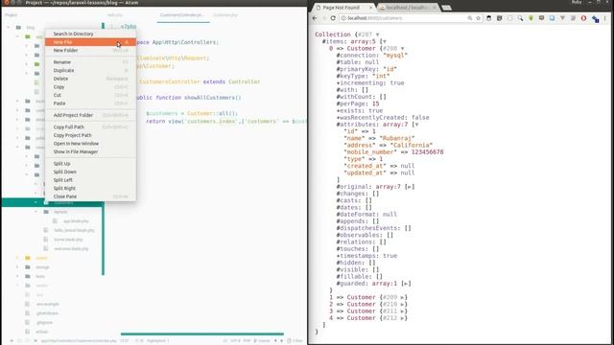This screenshot has height=345, width=614.
Task: Open a new Chrome tab
Action: 446,8
